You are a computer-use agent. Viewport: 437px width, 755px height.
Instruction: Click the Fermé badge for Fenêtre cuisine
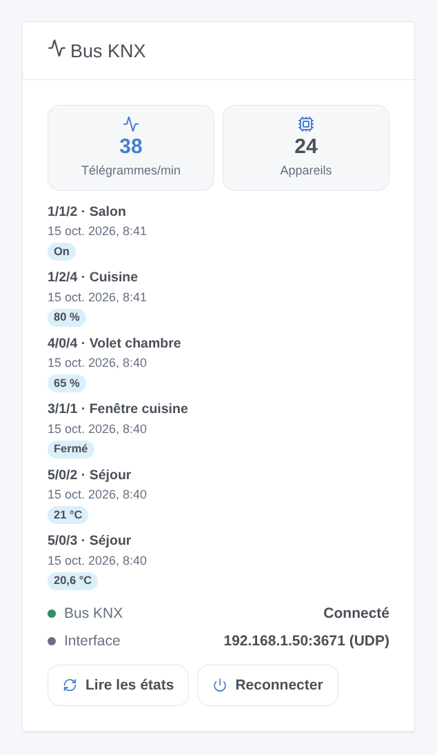point(71,449)
